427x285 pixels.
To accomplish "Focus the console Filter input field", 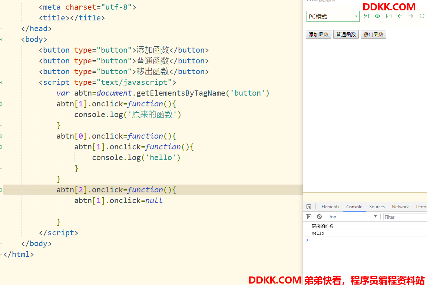I will (405, 217).
